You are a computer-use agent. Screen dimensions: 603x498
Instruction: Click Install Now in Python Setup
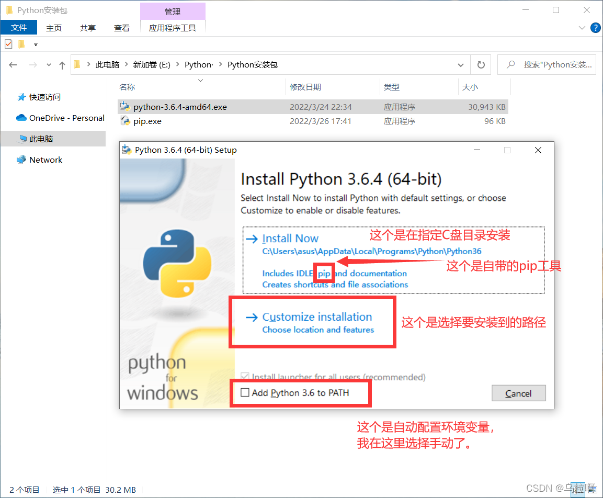click(x=290, y=239)
